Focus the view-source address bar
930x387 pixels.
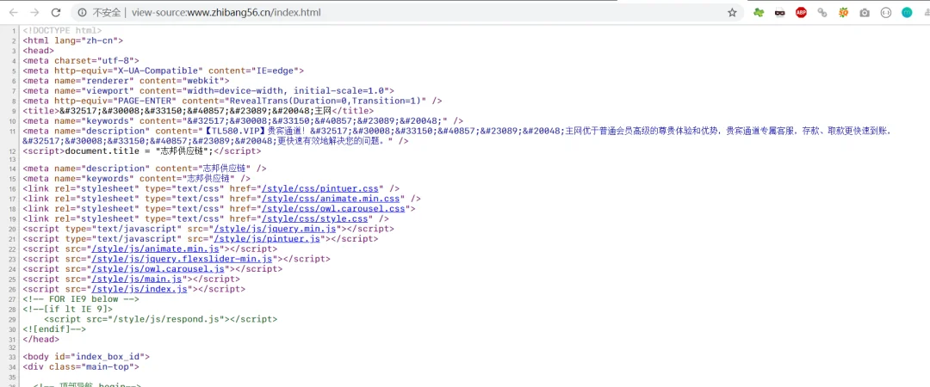click(403, 12)
